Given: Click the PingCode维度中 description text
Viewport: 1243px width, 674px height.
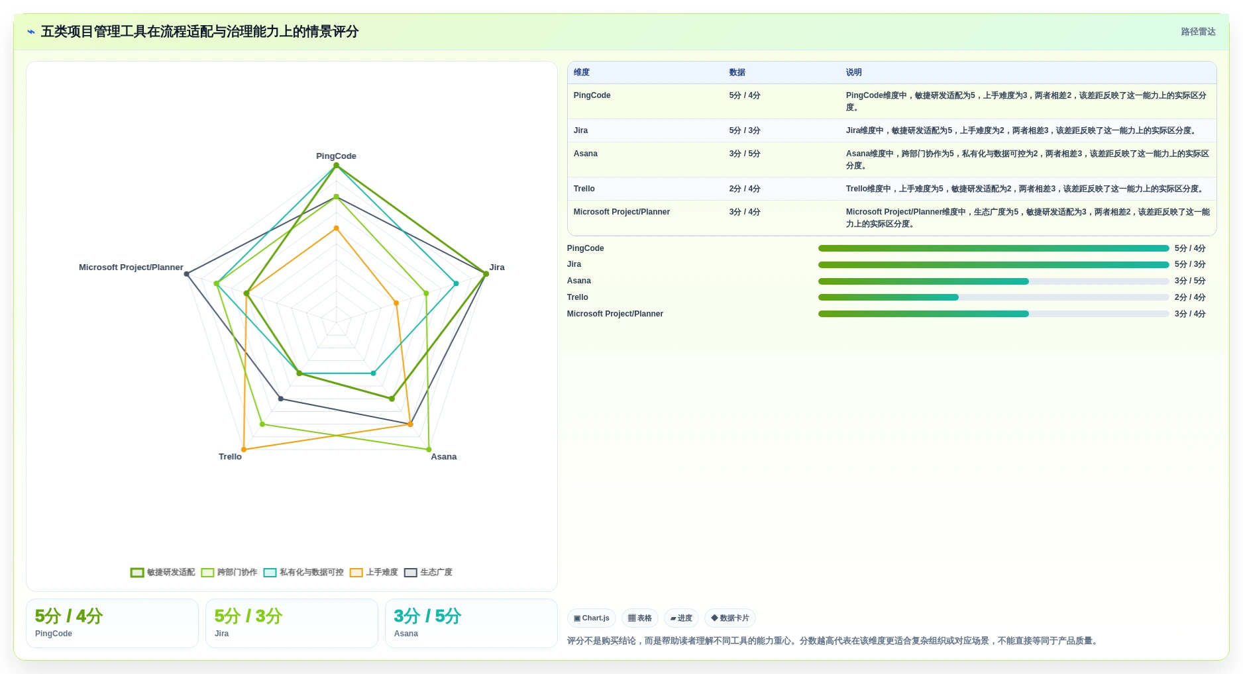Looking at the screenshot, I should click(x=1027, y=101).
